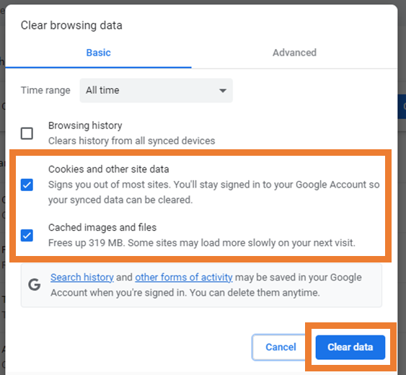This screenshot has height=375, width=406.
Task: Click the Time range dropdown arrow
Action: [x=223, y=91]
